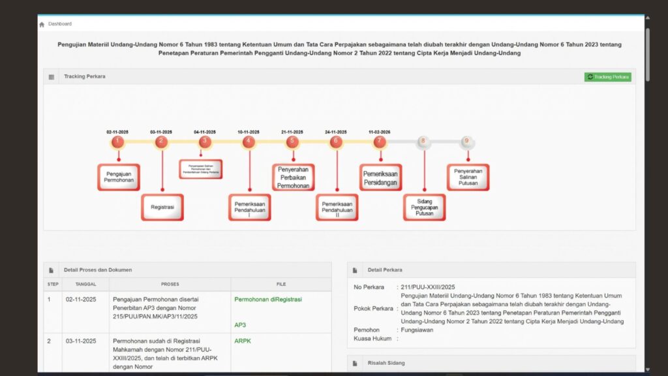This screenshot has height=376, width=668.
Task: Open the AP3 file link
Action: coord(240,325)
